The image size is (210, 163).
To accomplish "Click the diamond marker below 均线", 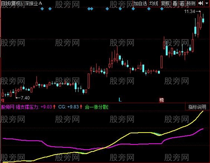I will [x=149, y=9].
